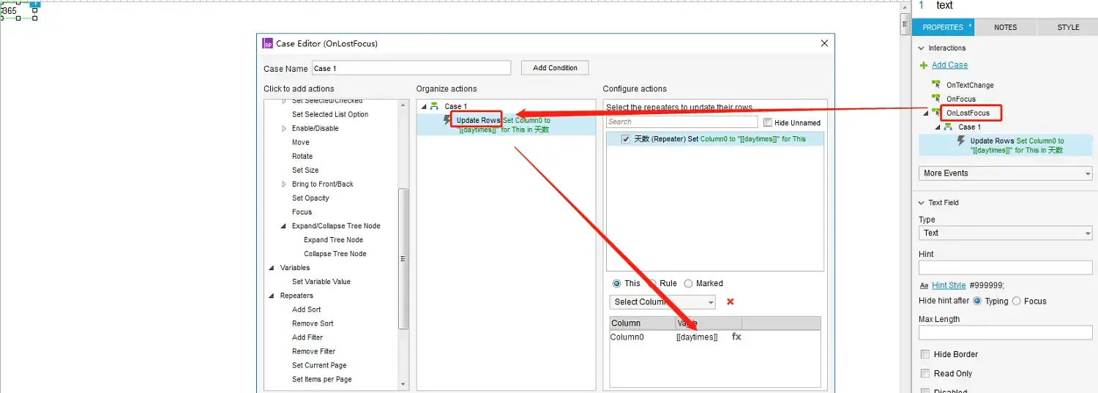Open the Hint Style link
This screenshot has width=1098, height=393.
949,285
